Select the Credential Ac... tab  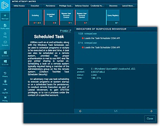97,6
